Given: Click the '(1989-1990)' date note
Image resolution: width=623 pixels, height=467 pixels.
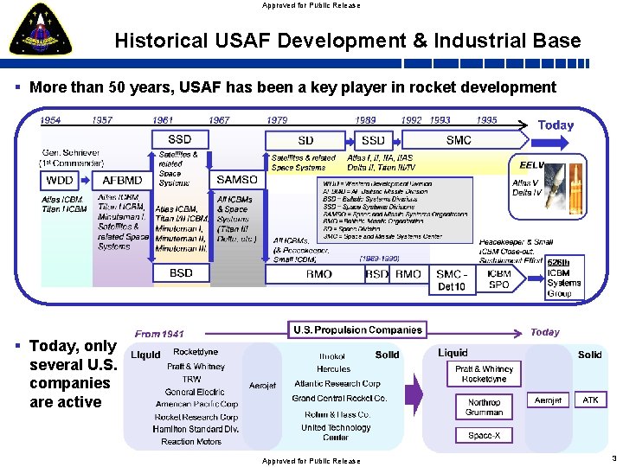Looking at the screenshot, I should (x=379, y=259).
